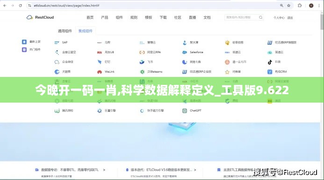Open the 组件 navigation menu

pos(119,18)
